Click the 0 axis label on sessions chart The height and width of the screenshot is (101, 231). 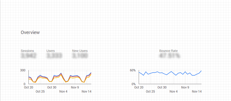pos(24,84)
